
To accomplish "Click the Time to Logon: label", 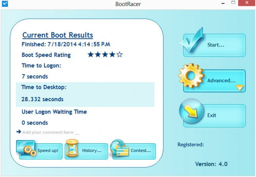I will click(x=41, y=65).
